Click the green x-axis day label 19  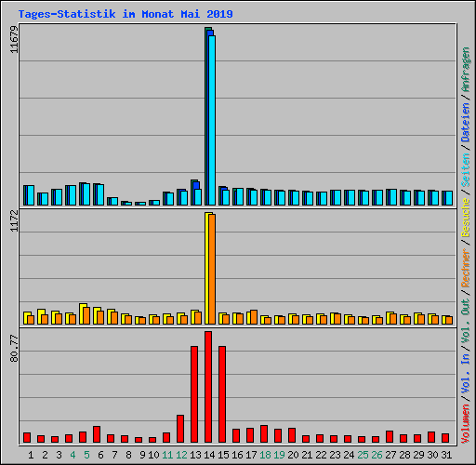point(279,455)
